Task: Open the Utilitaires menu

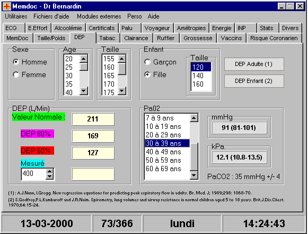Action: (x=16, y=16)
